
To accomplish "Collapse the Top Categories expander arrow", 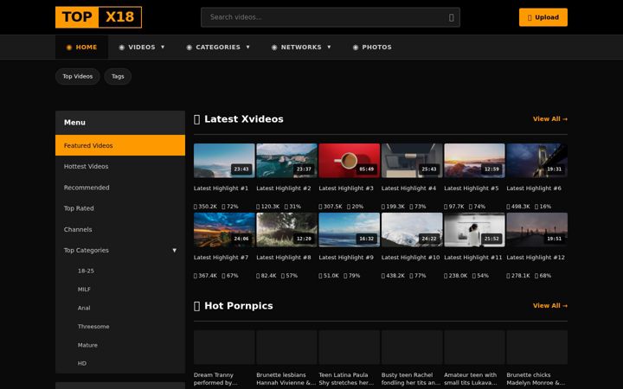I will pos(175,250).
